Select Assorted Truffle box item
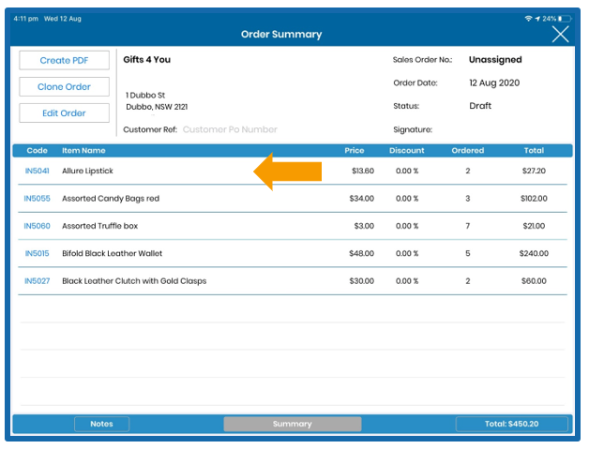Image resolution: width=589 pixels, height=449 pixels. 100,226
